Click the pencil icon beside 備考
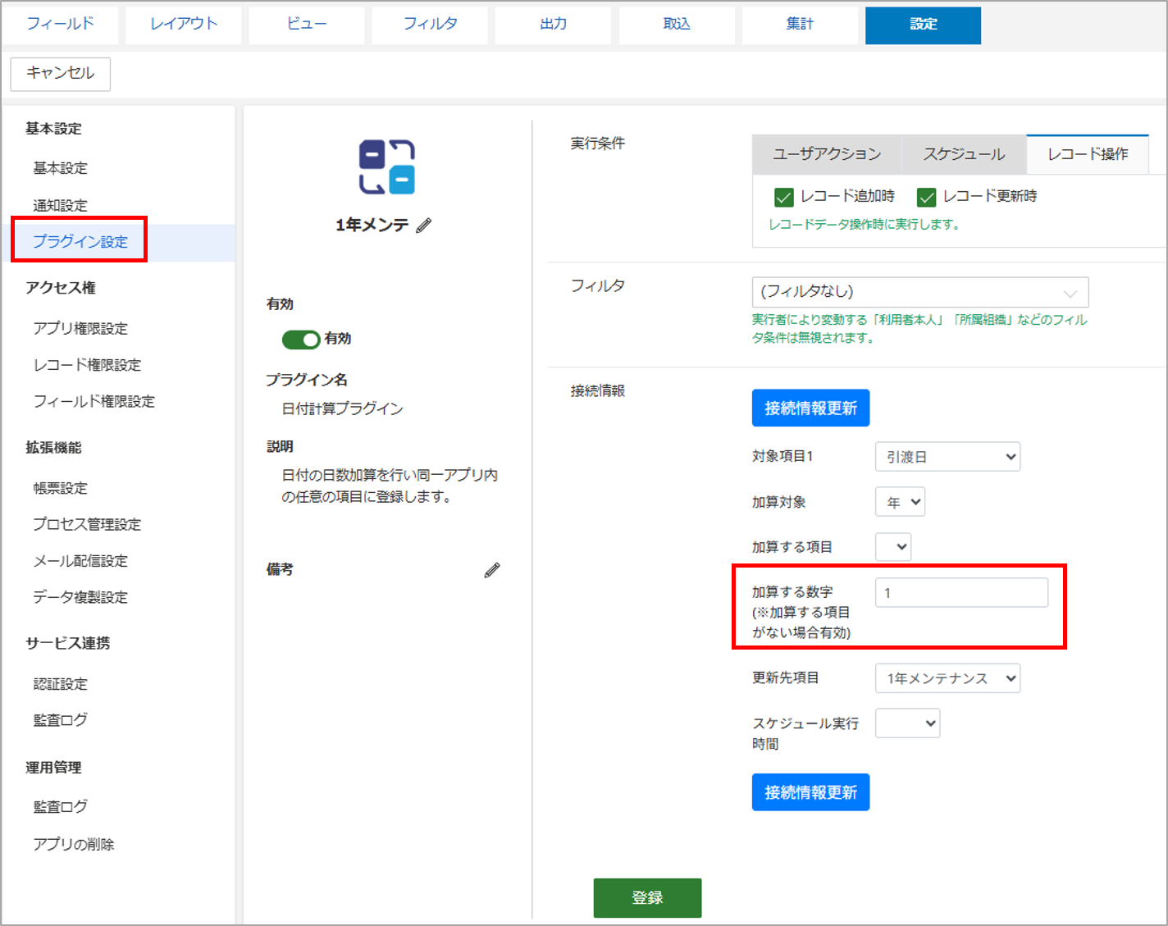 click(x=492, y=570)
